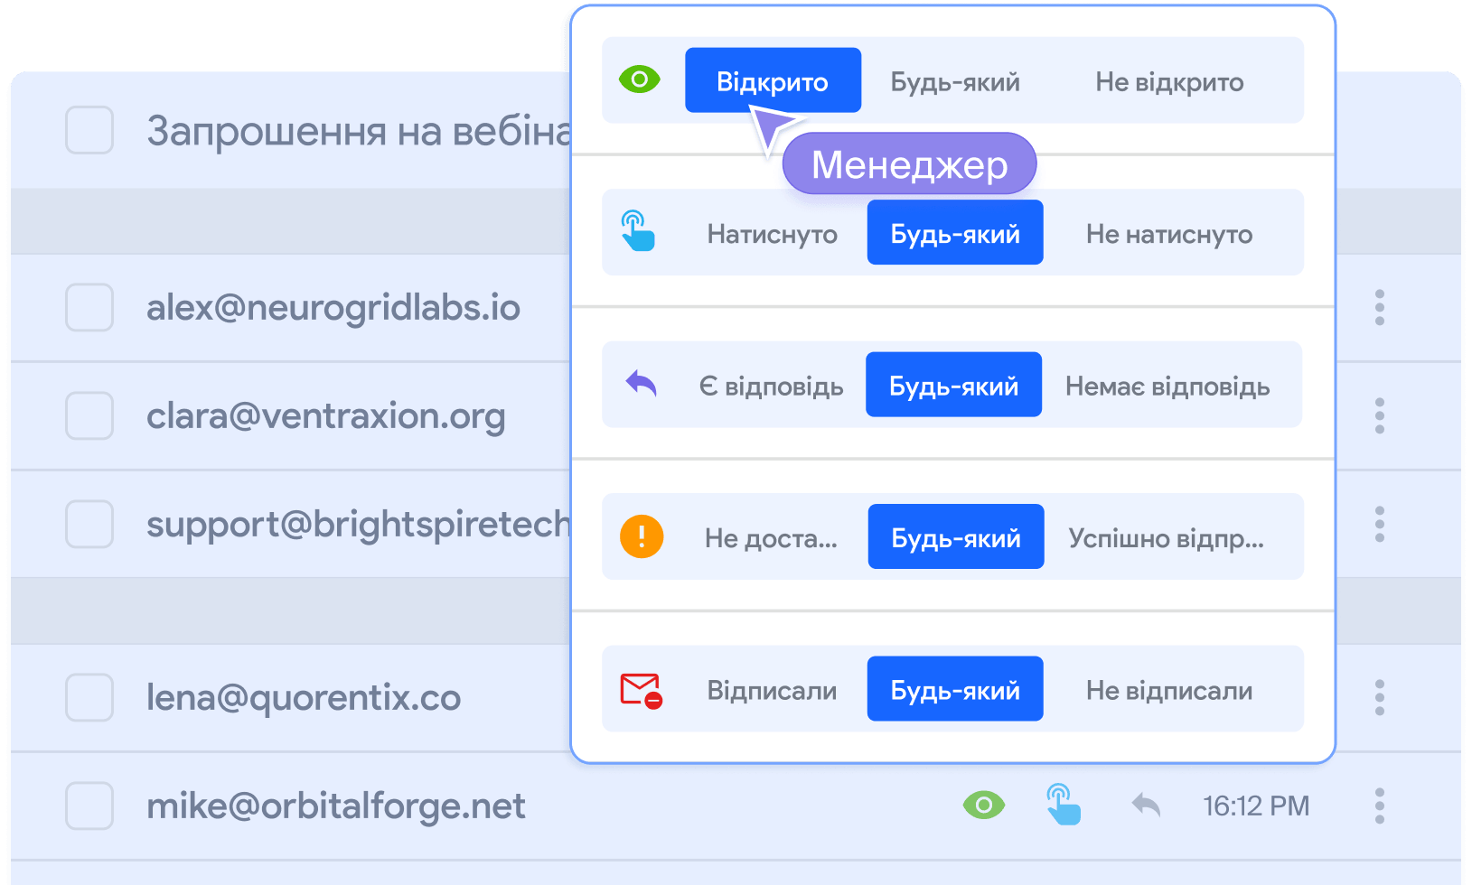Click the reply icon on mike@orbitalforge.net row
Viewport: 1472px width, 885px height.
[x=1146, y=804]
